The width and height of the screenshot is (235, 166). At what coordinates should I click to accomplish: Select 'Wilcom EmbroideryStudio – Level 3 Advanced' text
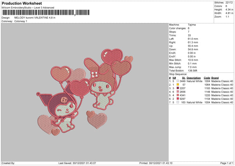pos(28,8)
